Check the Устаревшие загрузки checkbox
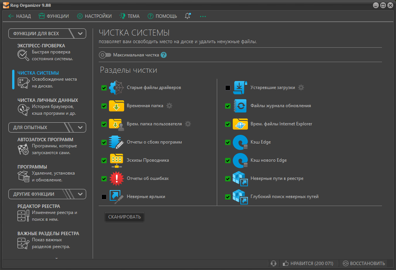 [x=228, y=88]
